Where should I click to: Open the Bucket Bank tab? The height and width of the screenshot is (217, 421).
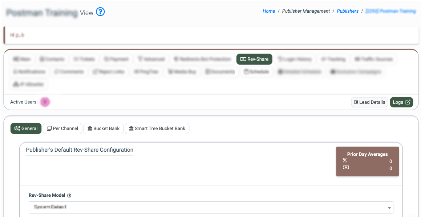coord(104,128)
